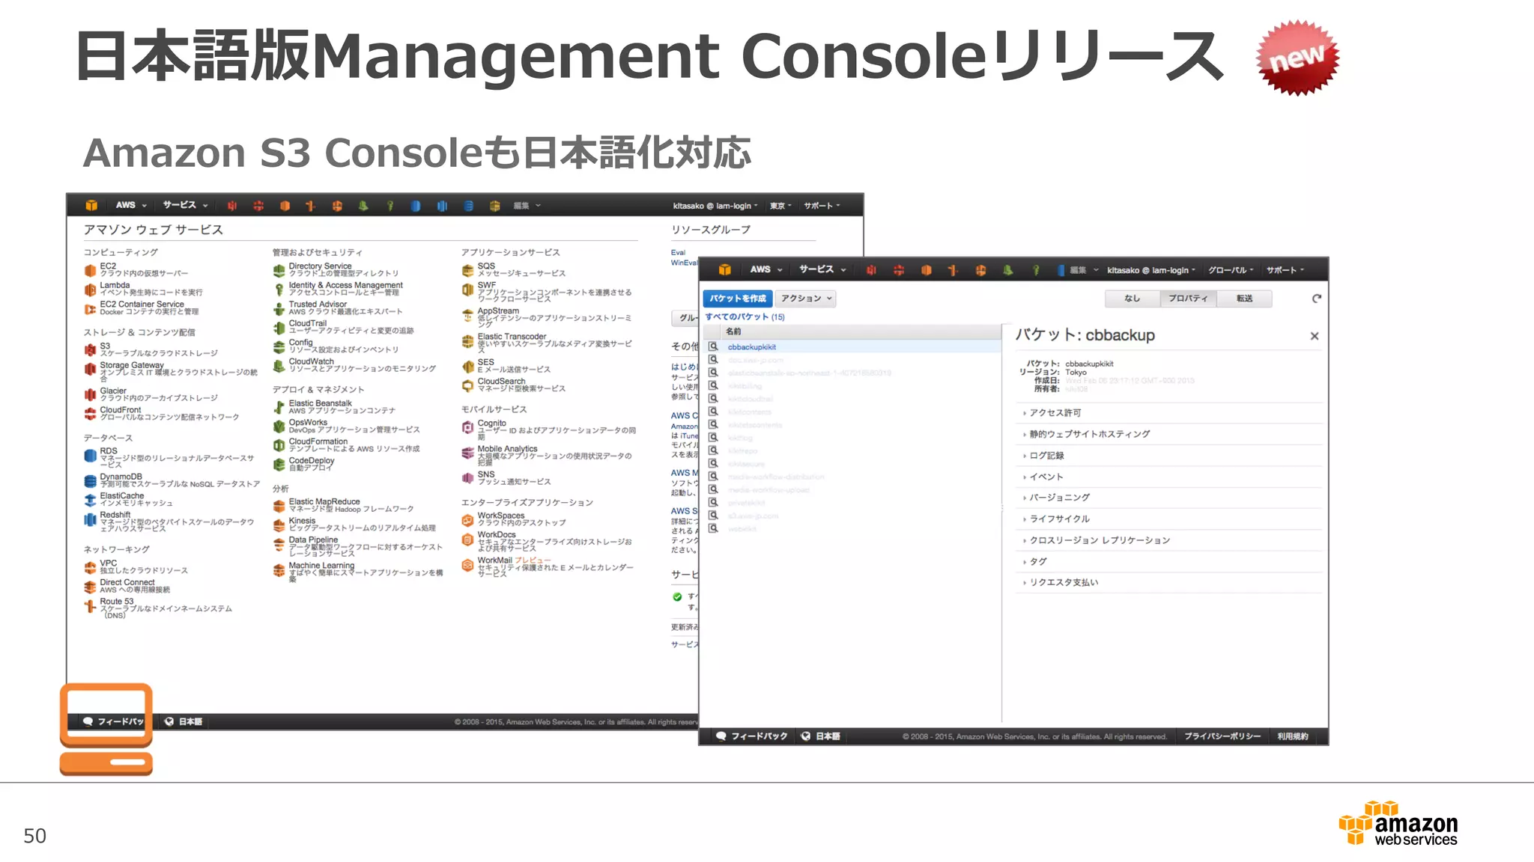Select the プロパティ view toggle
Viewport: 1534px width, 862px height.
point(1188,299)
